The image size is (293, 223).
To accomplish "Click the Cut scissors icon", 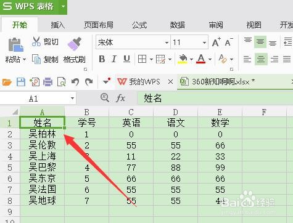I will click(x=36, y=42).
